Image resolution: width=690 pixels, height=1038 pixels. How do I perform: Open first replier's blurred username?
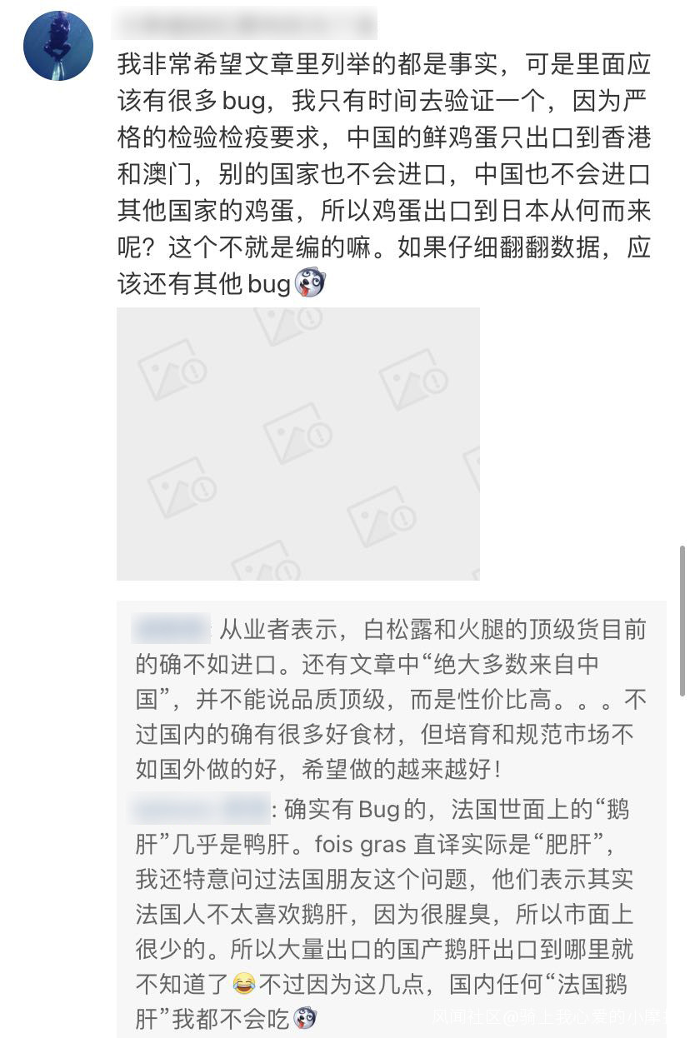[172, 629]
